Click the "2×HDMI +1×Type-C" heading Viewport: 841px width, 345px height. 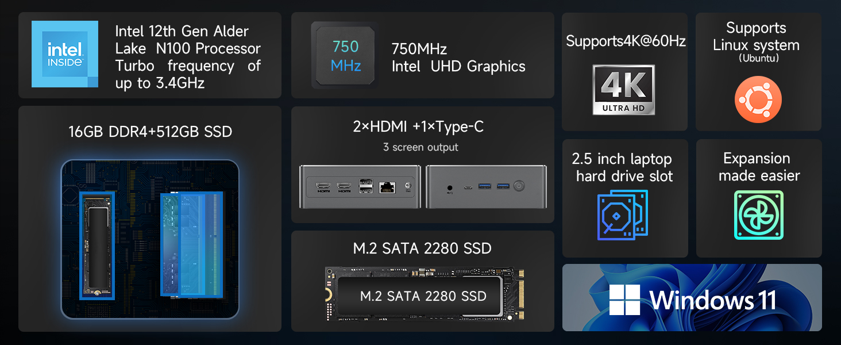[418, 126]
